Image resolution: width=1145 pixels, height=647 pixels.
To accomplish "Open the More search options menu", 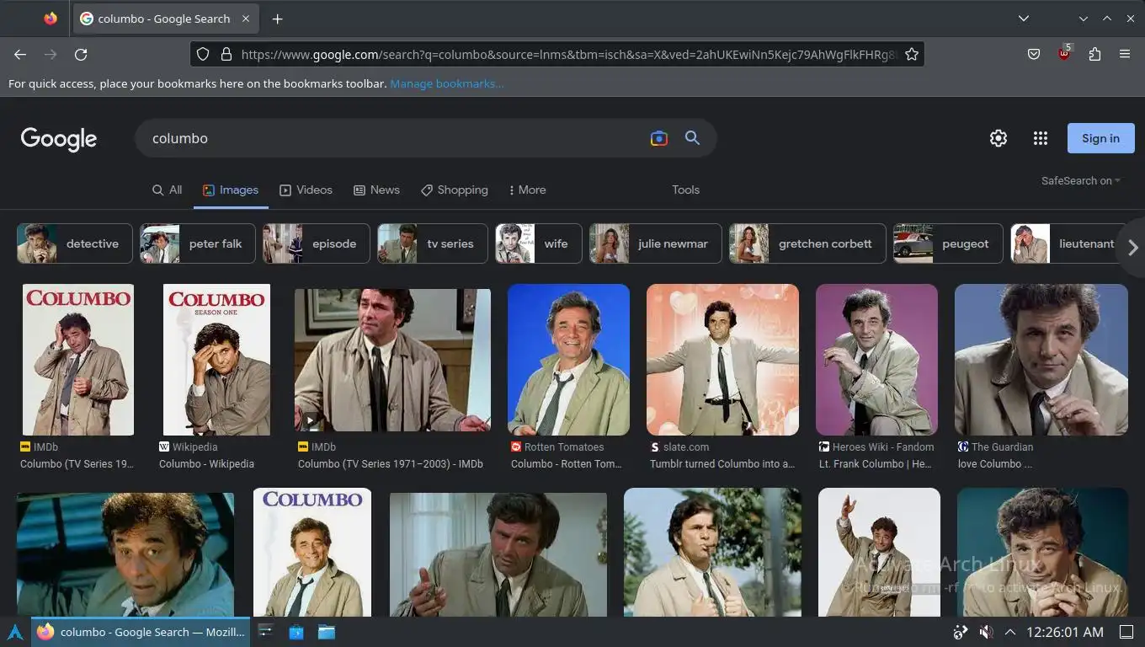I will click(527, 190).
